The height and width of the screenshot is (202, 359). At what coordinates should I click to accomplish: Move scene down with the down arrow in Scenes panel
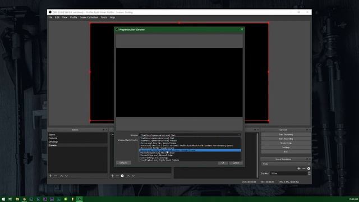(66, 176)
